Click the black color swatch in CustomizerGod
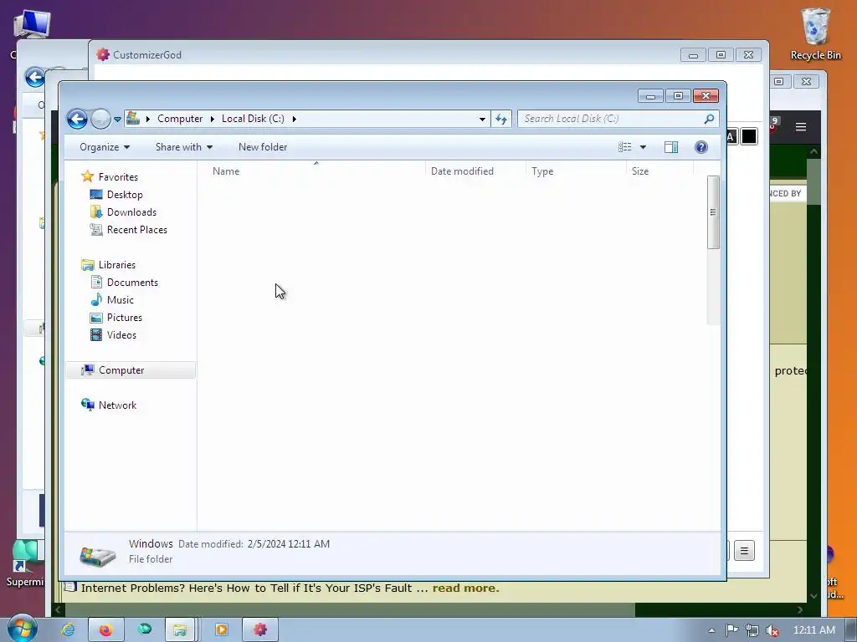The height and width of the screenshot is (642, 857). coord(749,136)
